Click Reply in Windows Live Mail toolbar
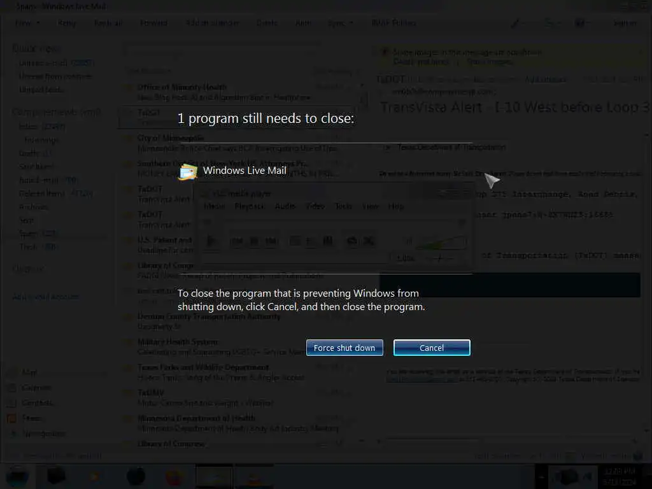Image resolution: width=652 pixels, height=489 pixels. 67,23
